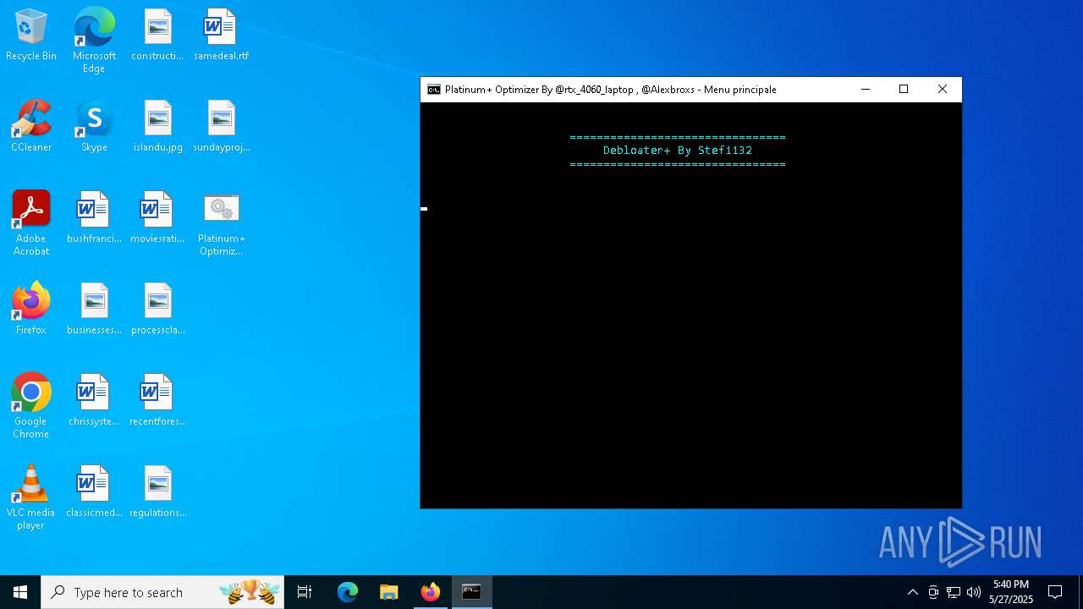Open Google Chrome desktop shortcut
This screenshot has height=609, width=1083.
click(31, 406)
